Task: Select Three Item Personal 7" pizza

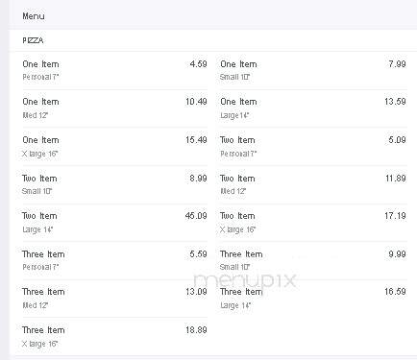Action: pos(114,260)
